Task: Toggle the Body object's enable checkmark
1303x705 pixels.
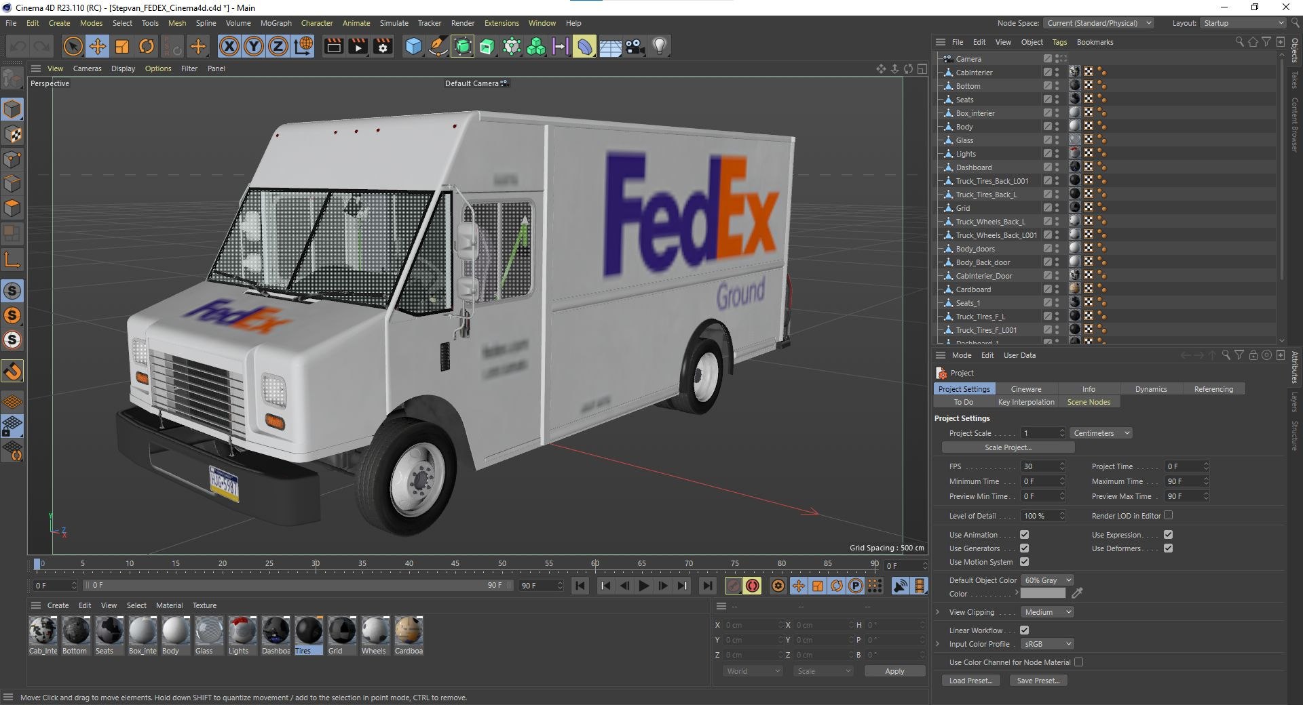Action: (x=1047, y=127)
